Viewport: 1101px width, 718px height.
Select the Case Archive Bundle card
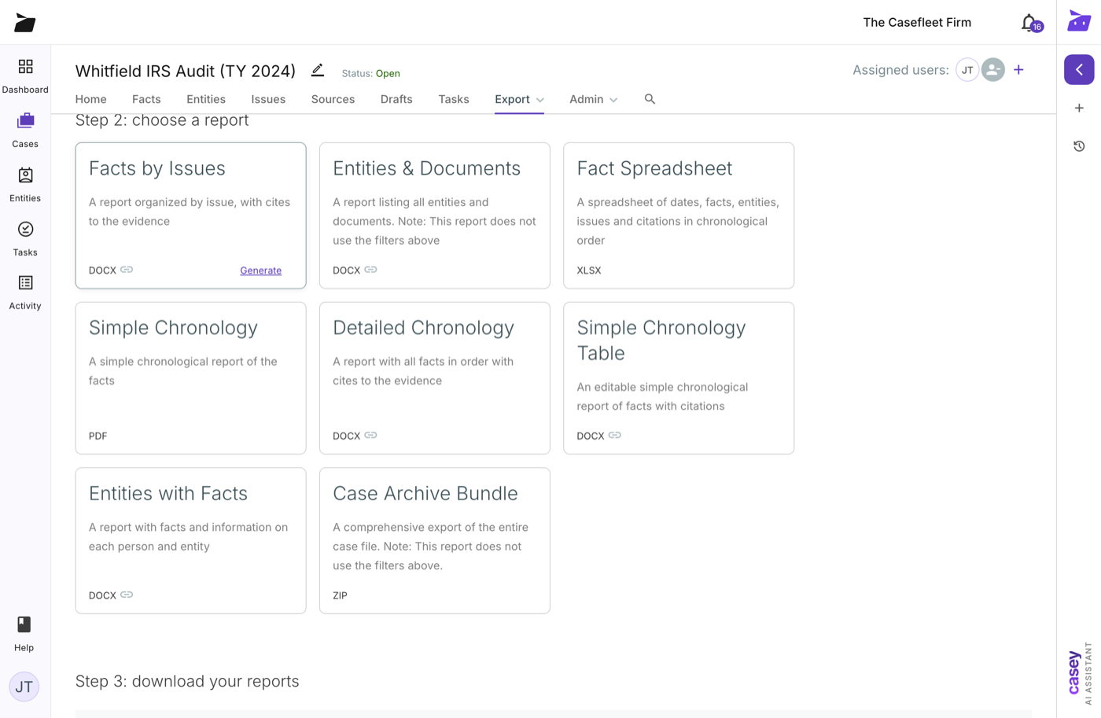[435, 541]
